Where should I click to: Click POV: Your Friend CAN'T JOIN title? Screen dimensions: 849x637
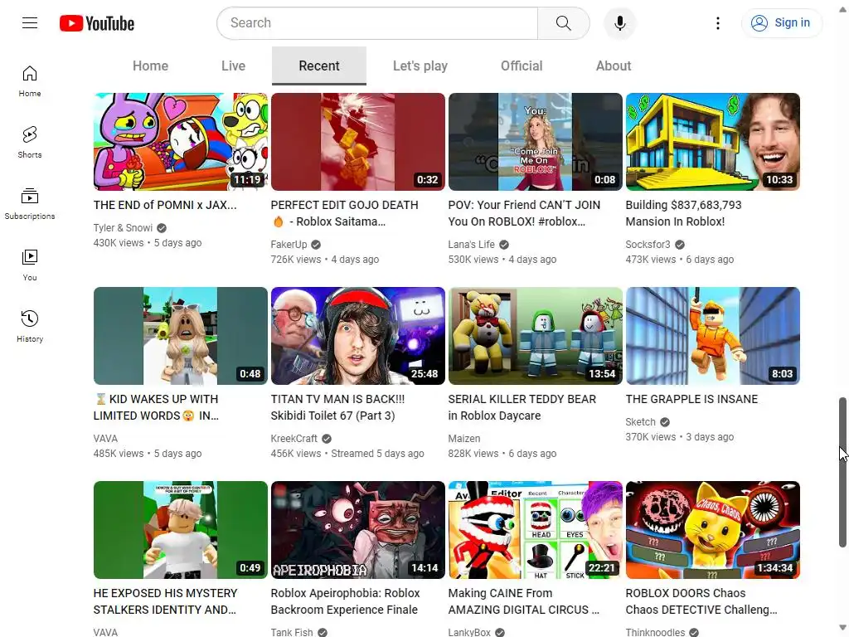click(524, 213)
